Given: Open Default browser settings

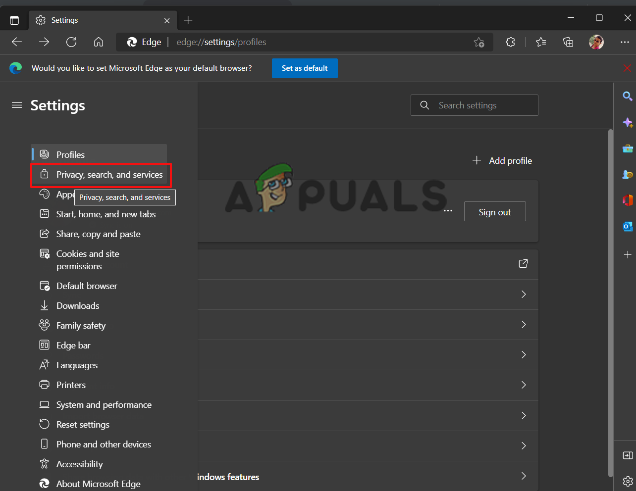Looking at the screenshot, I should 99,286.
